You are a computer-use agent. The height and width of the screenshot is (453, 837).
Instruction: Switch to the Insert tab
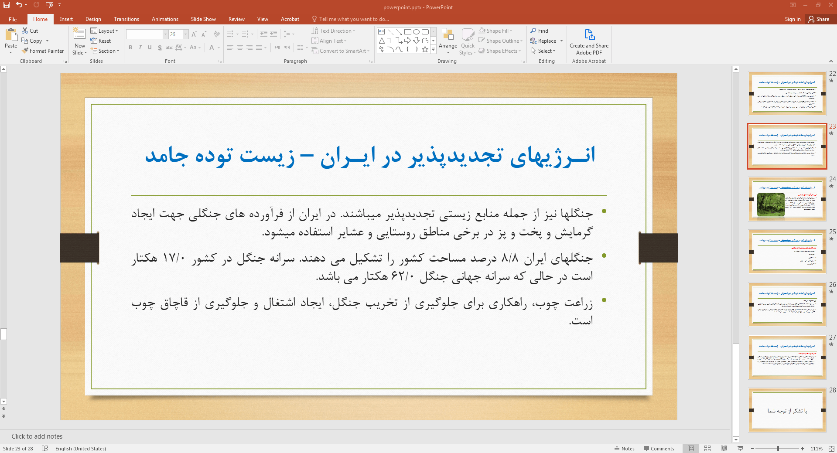pos(66,19)
